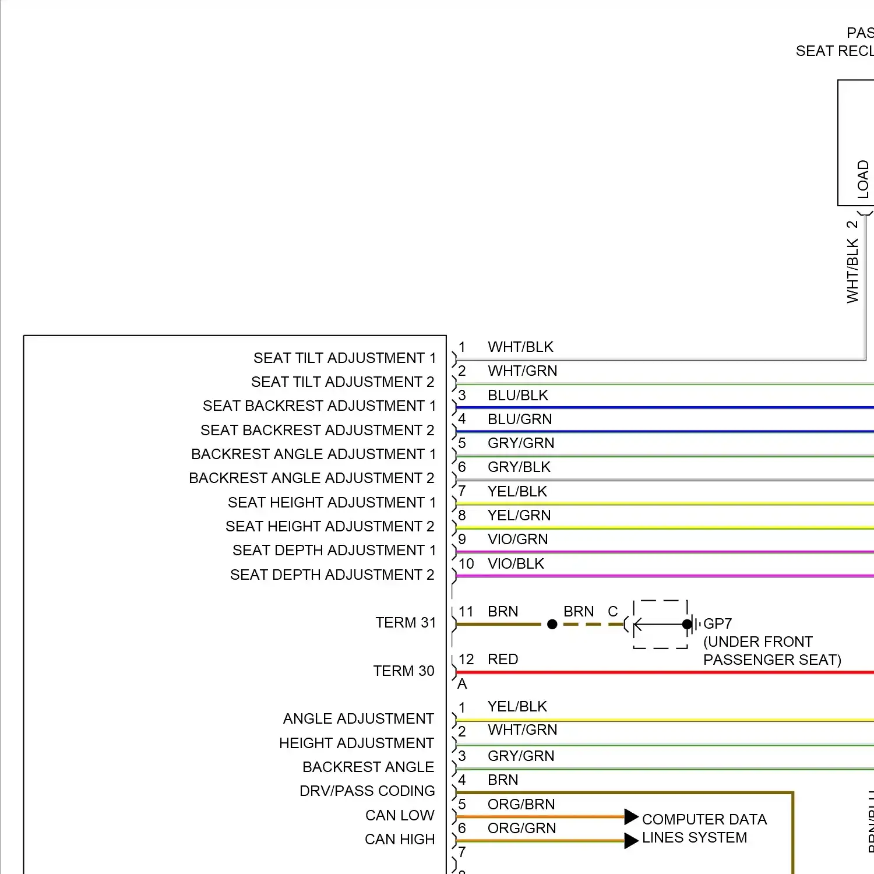Click SEAT DEPTH ADJUSTMENT 2 text
This screenshot has height=874, width=874.
(x=332, y=575)
